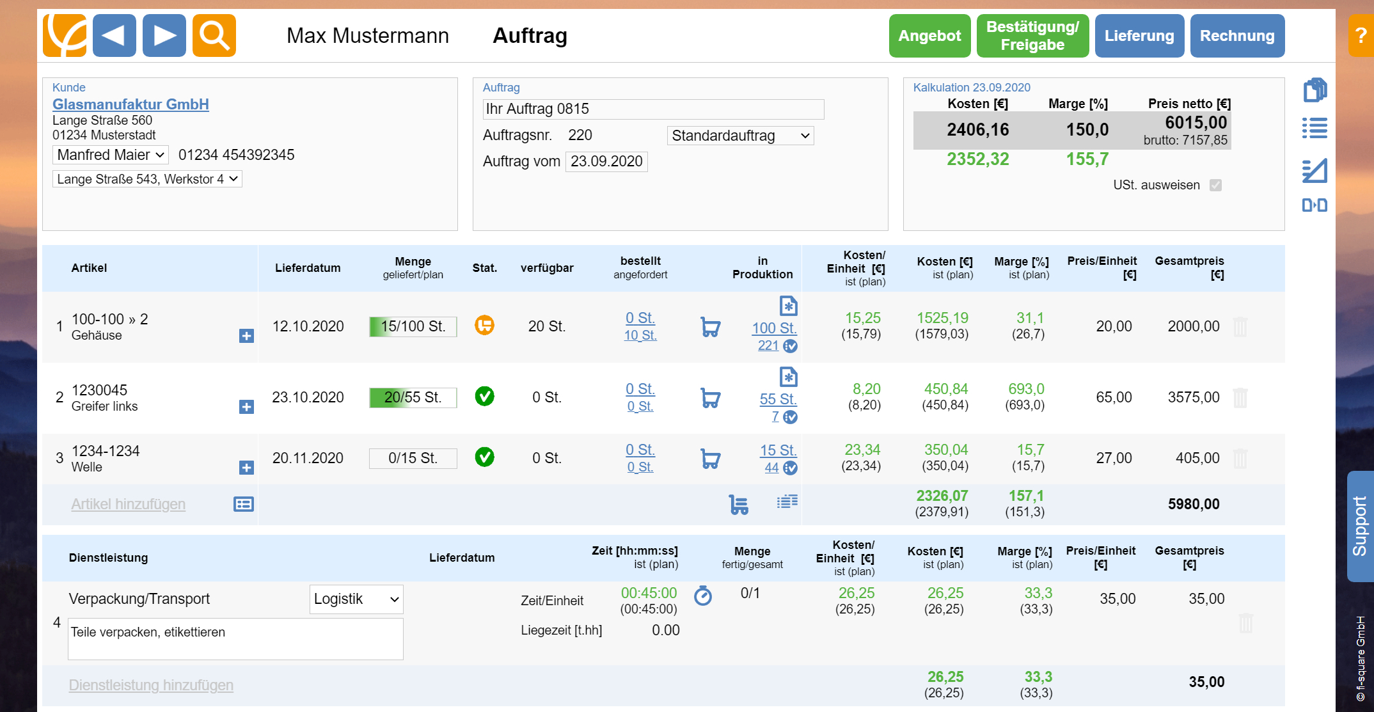Click the stopwatch icon for Verpackung/Transport
1374x712 pixels.
[x=702, y=596]
